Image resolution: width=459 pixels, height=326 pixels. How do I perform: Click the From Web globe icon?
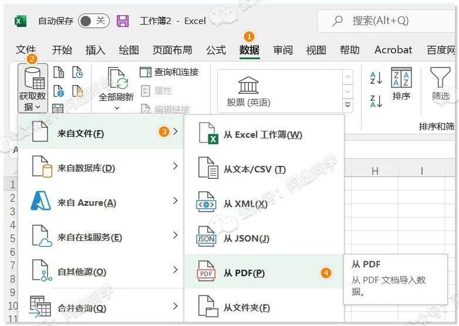tap(59, 91)
